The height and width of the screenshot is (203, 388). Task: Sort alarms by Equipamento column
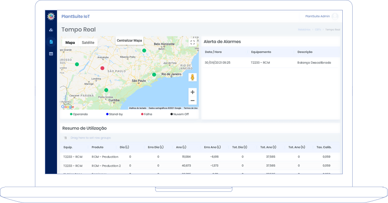point(261,52)
